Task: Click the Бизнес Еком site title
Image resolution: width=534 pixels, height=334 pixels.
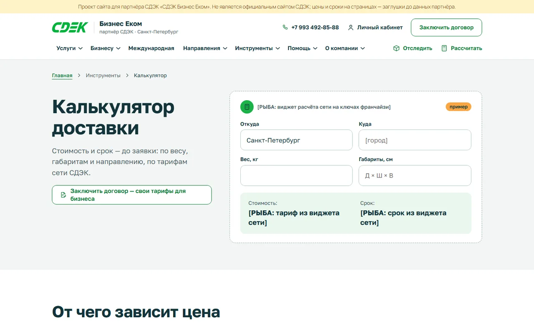Action: 121,24
